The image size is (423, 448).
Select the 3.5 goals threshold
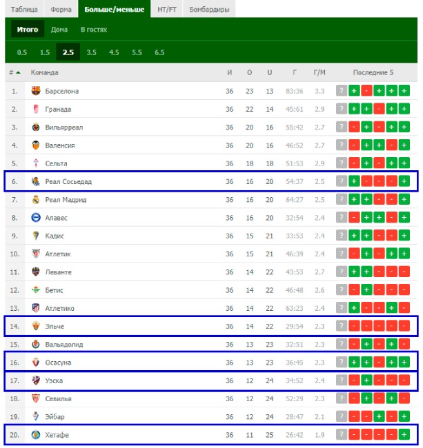pyautogui.click(x=91, y=52)
